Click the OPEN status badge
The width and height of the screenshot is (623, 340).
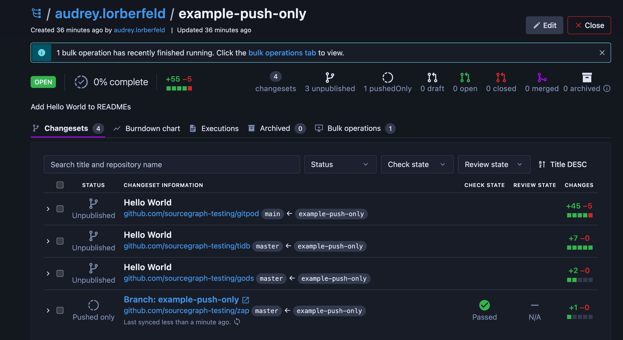43,82
